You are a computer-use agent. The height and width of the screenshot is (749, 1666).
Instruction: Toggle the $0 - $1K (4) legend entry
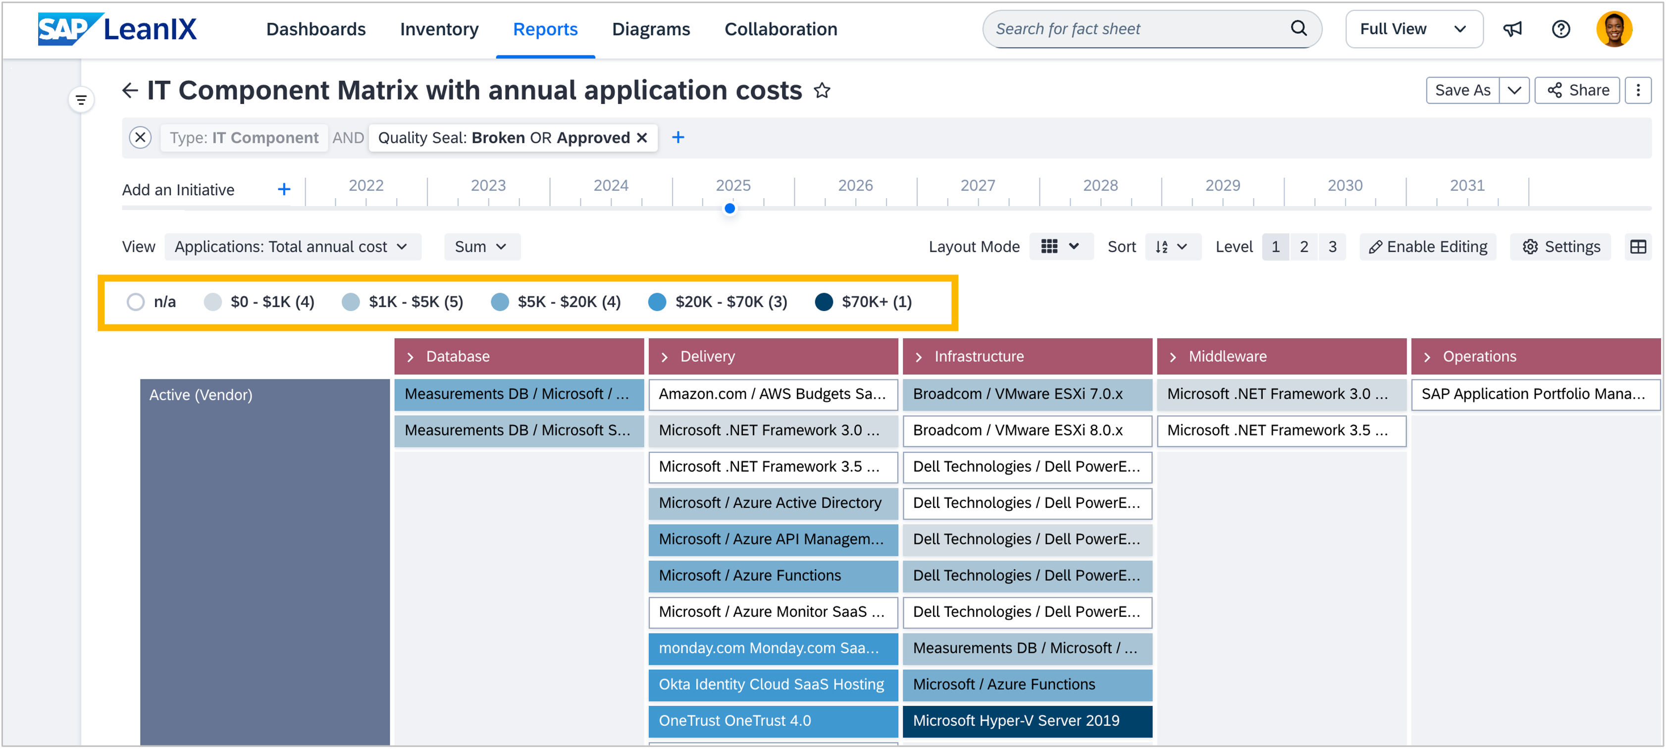point(259,302)
